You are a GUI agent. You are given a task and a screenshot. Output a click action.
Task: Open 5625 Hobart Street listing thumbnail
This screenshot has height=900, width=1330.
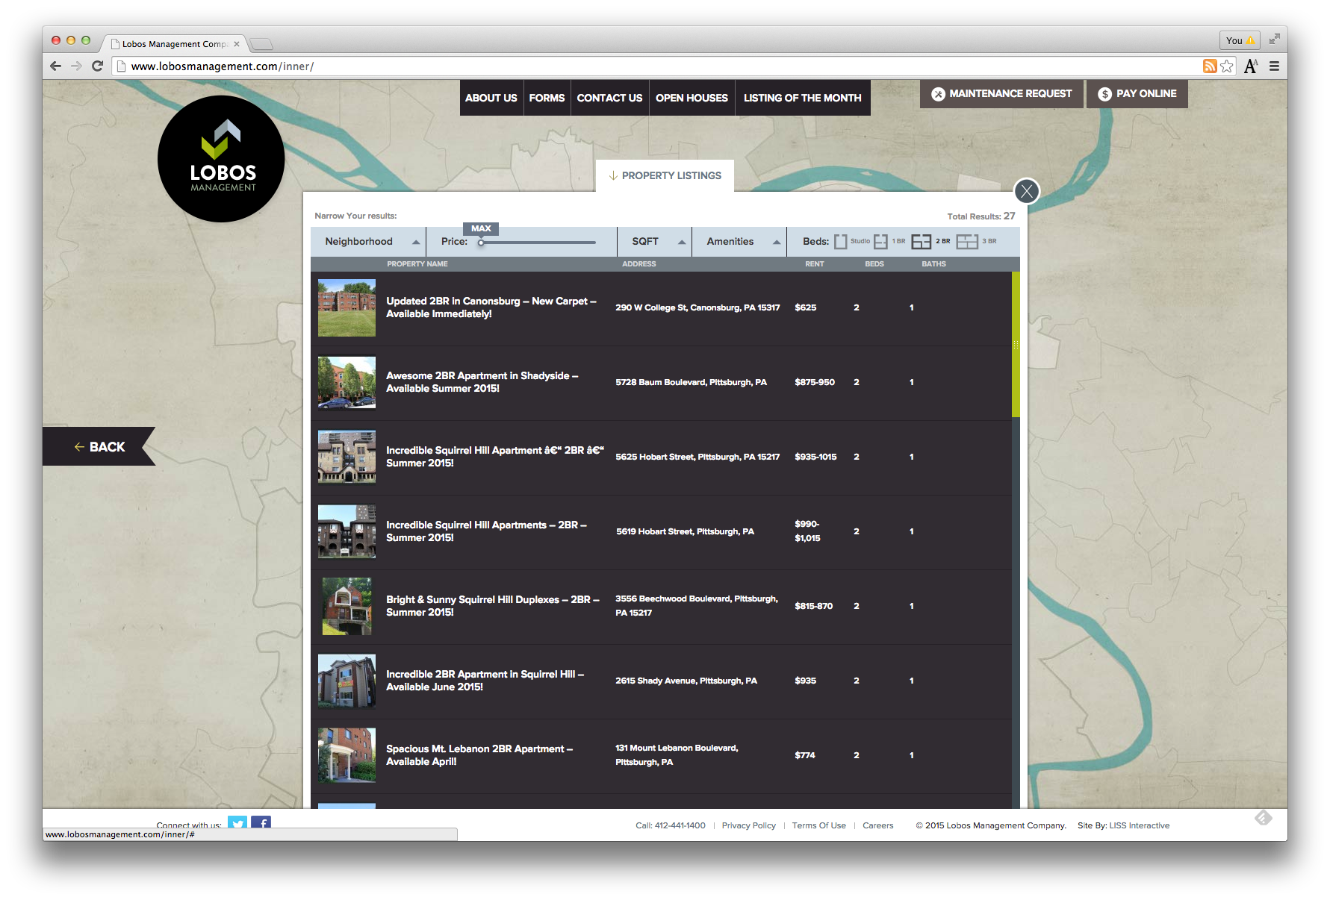347,457
